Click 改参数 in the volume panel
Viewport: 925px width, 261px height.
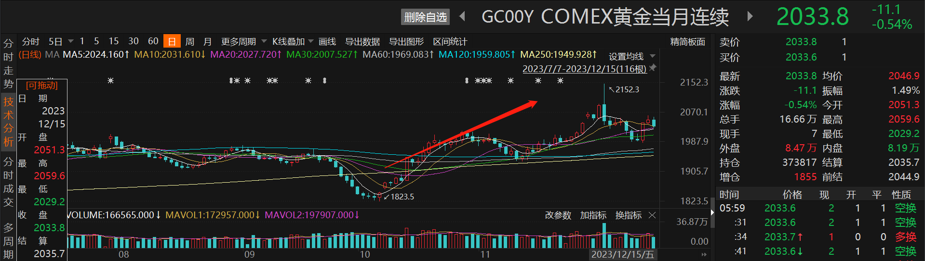pyautogui.click(x=558, y=215)
